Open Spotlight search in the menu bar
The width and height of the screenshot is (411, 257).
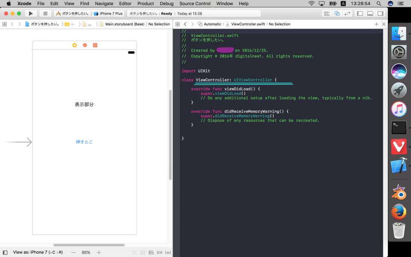tap(379, 3)
